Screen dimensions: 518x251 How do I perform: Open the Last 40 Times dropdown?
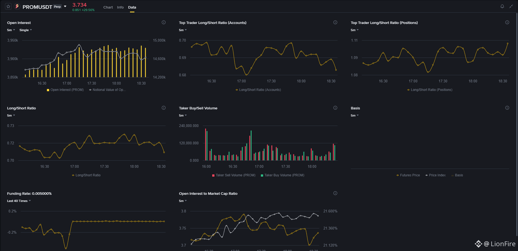19,201
